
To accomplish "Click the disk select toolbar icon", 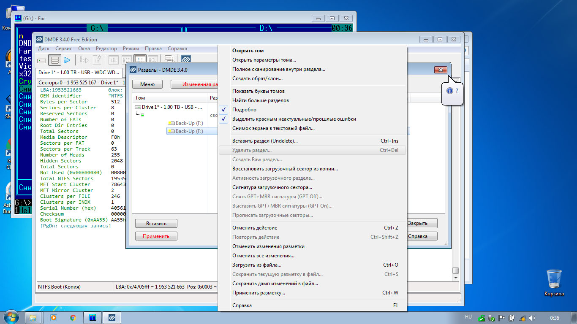I will tap(42, 60).
